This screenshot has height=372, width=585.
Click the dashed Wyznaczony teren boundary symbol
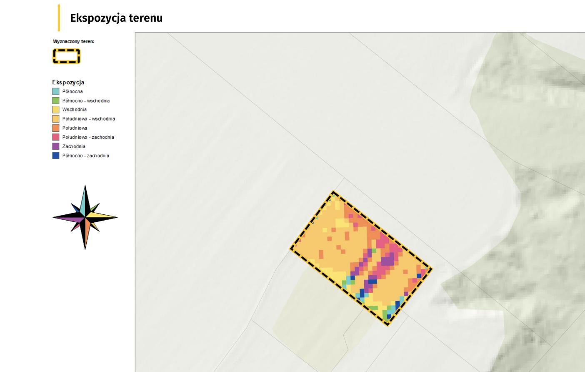pos(66,56)
